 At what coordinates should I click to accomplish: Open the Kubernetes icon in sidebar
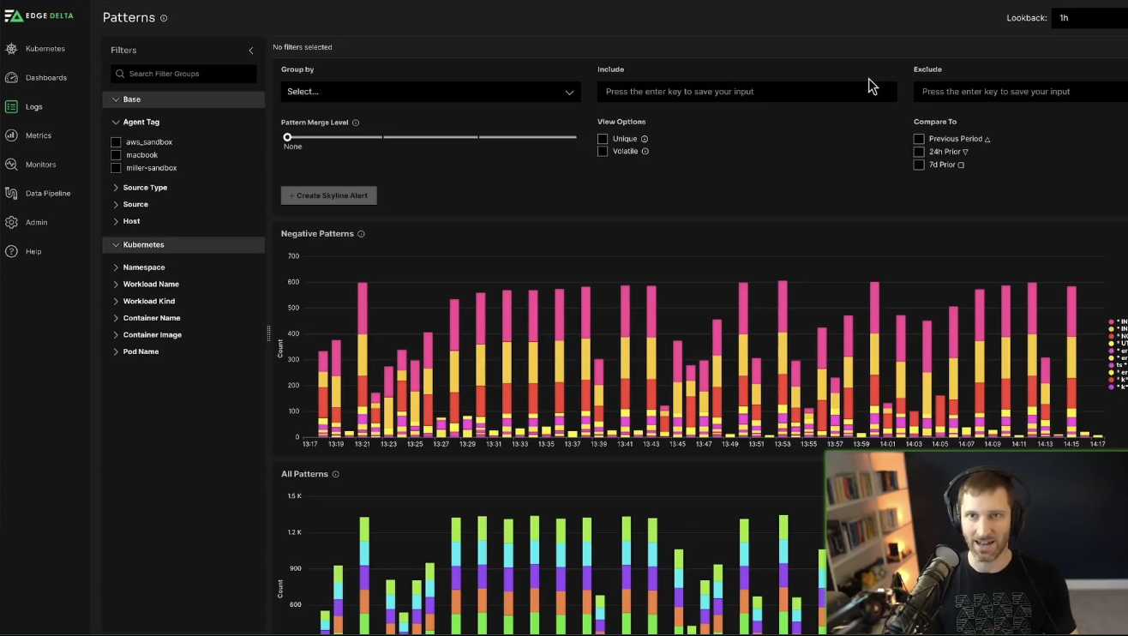11,49
